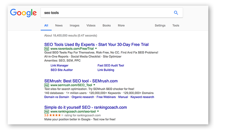Click the blue search magnifier icon

click(x=176, y=13)
